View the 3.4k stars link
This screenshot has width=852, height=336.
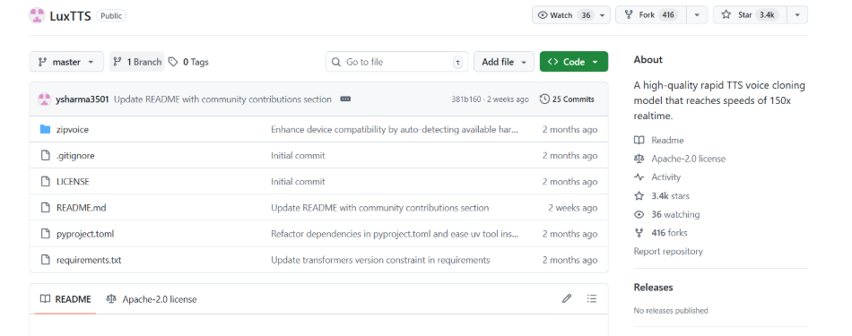(x=671, y=196)
